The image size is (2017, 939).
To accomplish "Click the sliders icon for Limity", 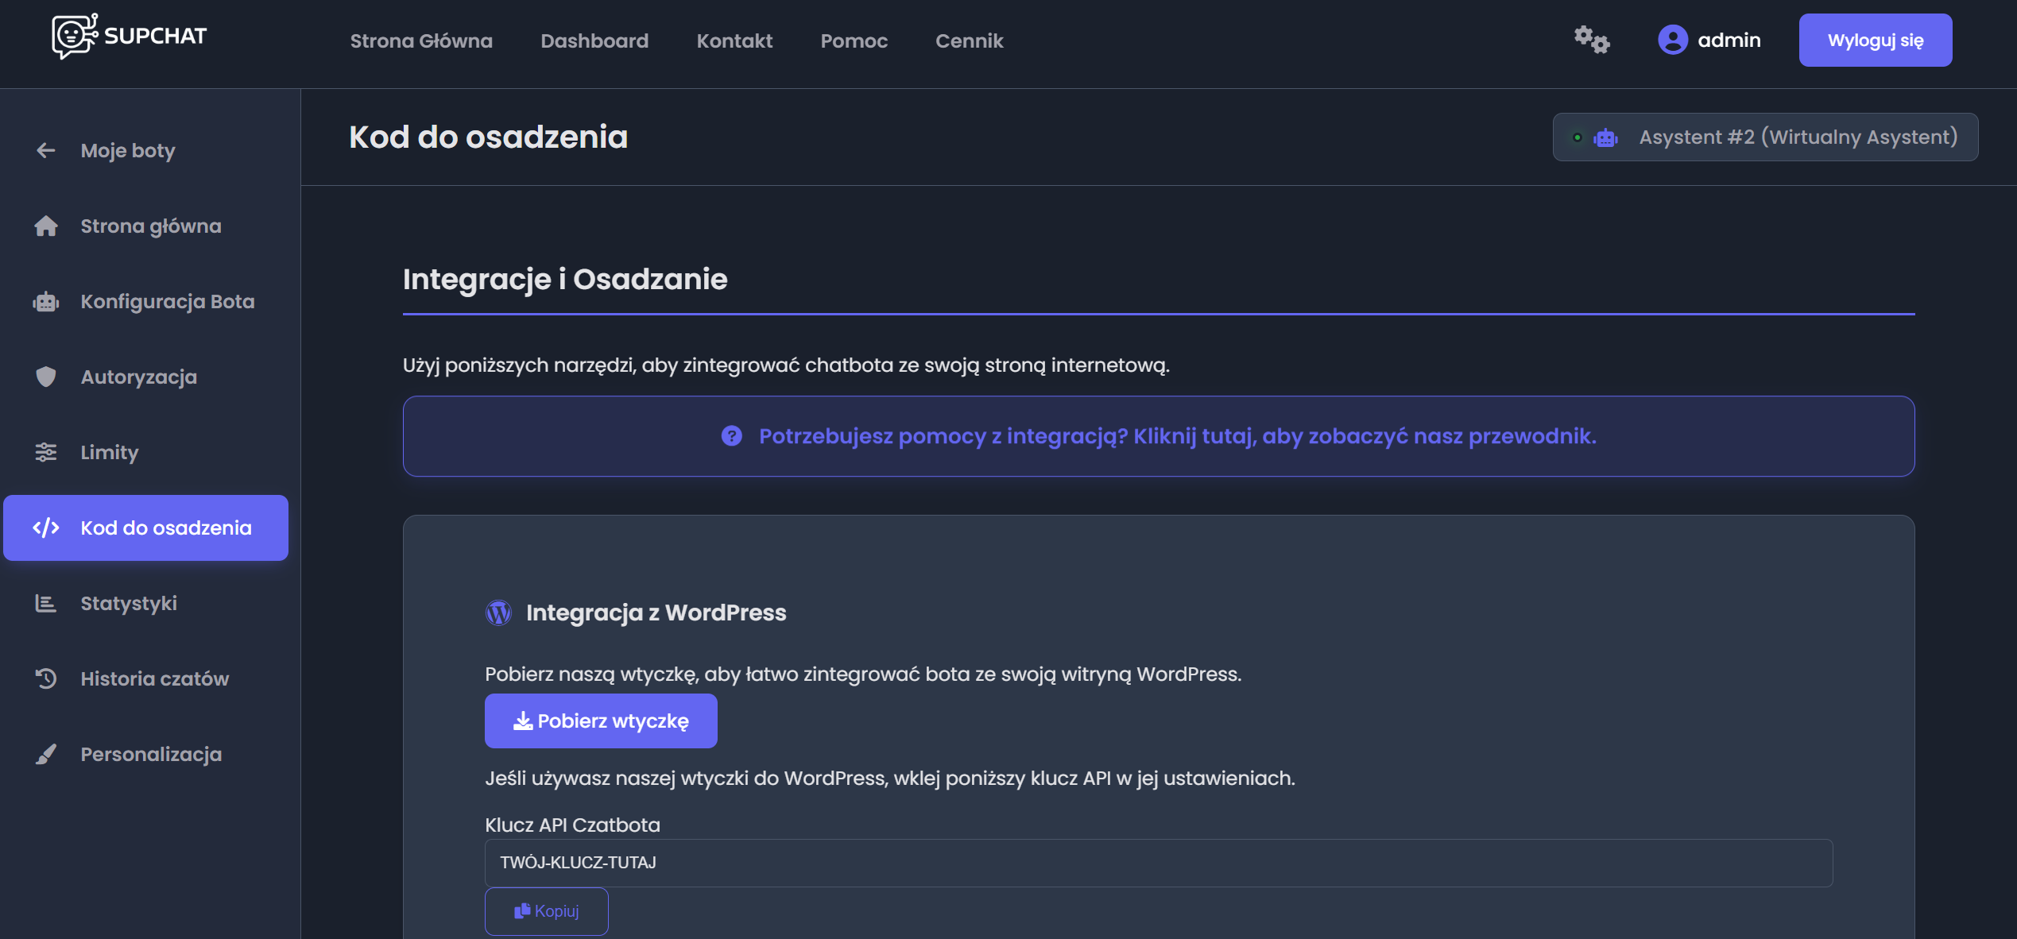I will tap(46, 452).
